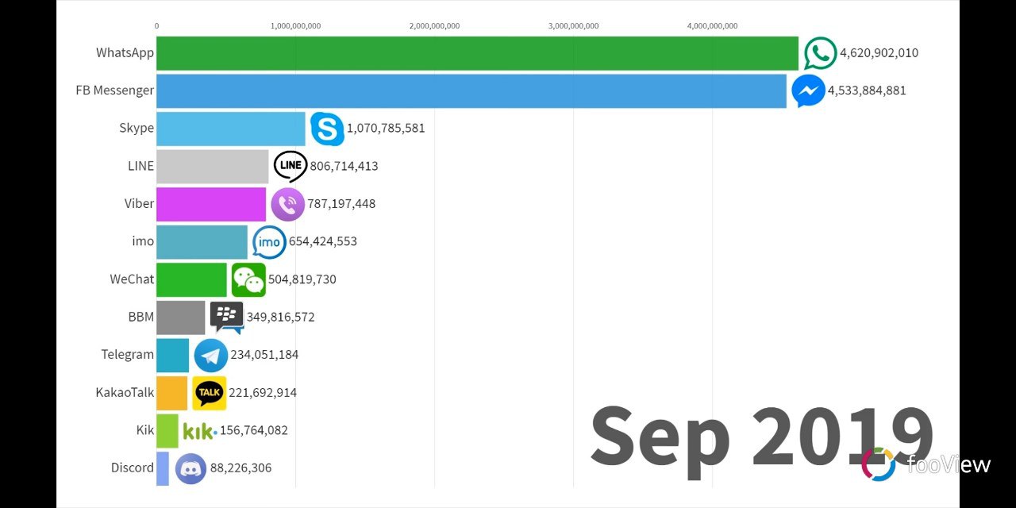Click the imo axis label
1016x508 pixels.
click(x=143, y=242)
